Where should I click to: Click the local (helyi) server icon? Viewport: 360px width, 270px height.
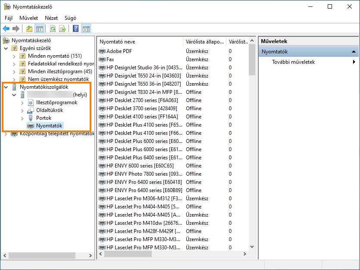(x=22, y=95)
